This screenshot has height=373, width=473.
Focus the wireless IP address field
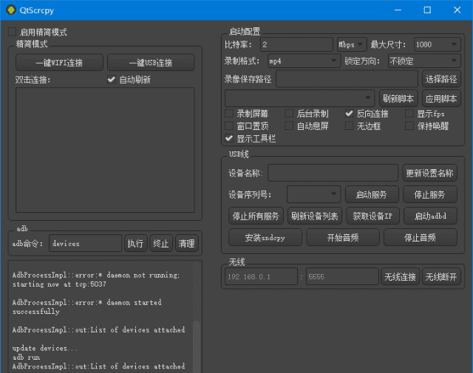(x=261, y=276)
